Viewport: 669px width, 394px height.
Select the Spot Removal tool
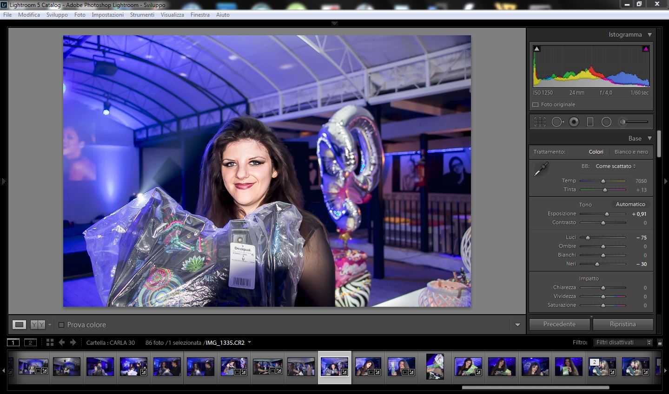(557, 122)
